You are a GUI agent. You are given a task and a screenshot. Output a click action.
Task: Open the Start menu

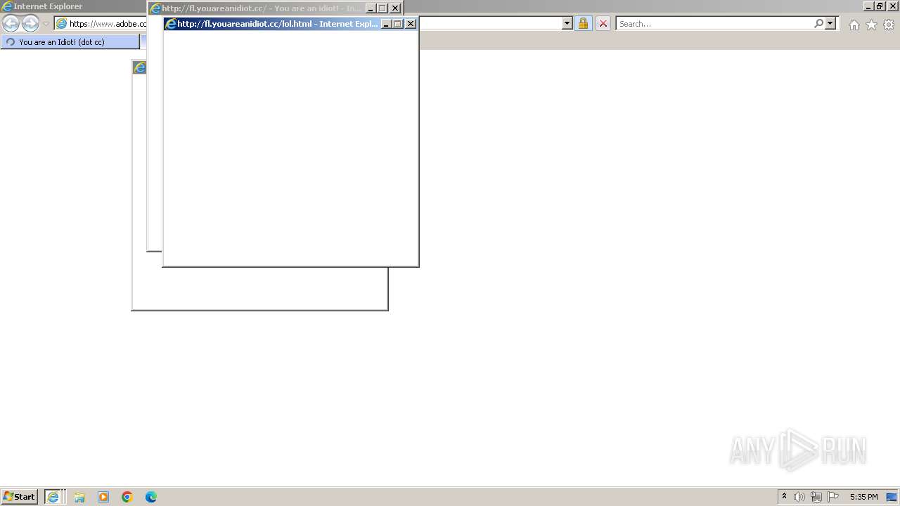point(19,497)
